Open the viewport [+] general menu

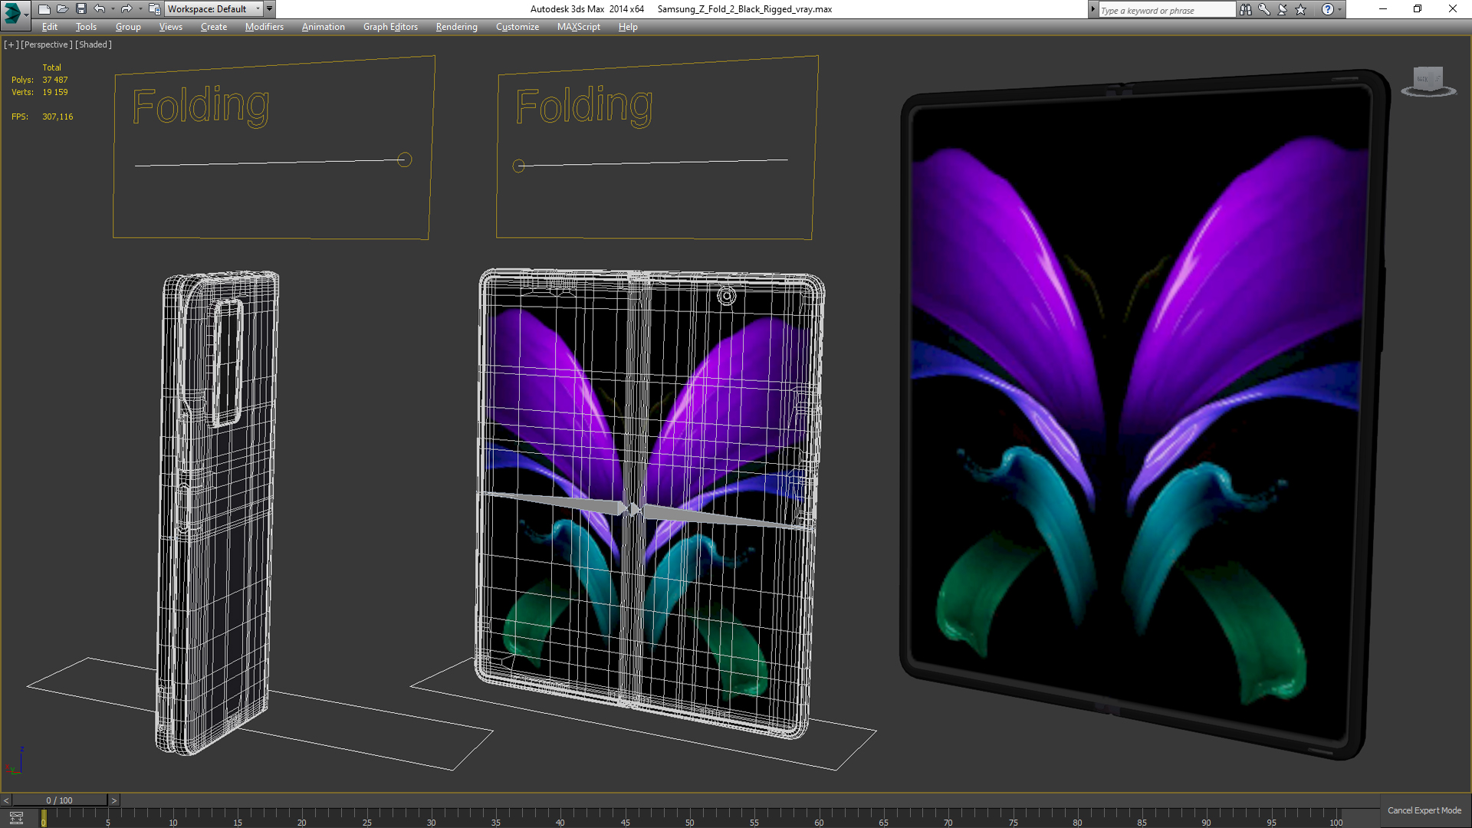coord(11,44)
